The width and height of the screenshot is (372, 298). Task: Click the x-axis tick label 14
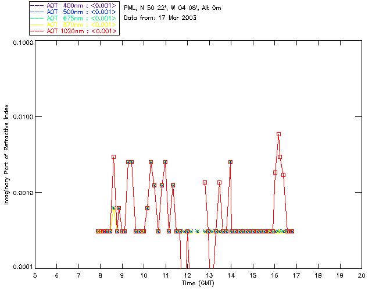pyautogui.click(x=231, y=275)
